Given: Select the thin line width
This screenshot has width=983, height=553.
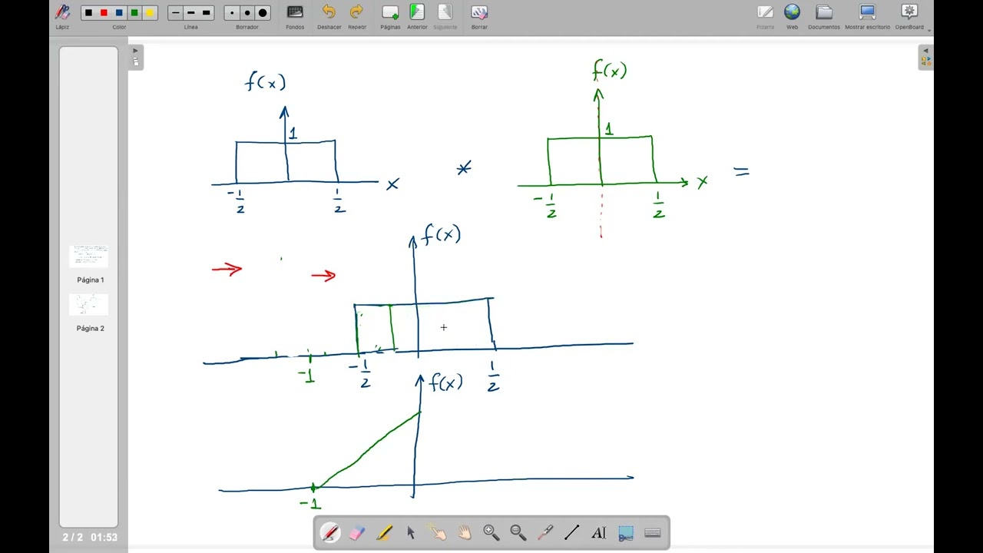Looking at the screenshot, I should 176,13.
